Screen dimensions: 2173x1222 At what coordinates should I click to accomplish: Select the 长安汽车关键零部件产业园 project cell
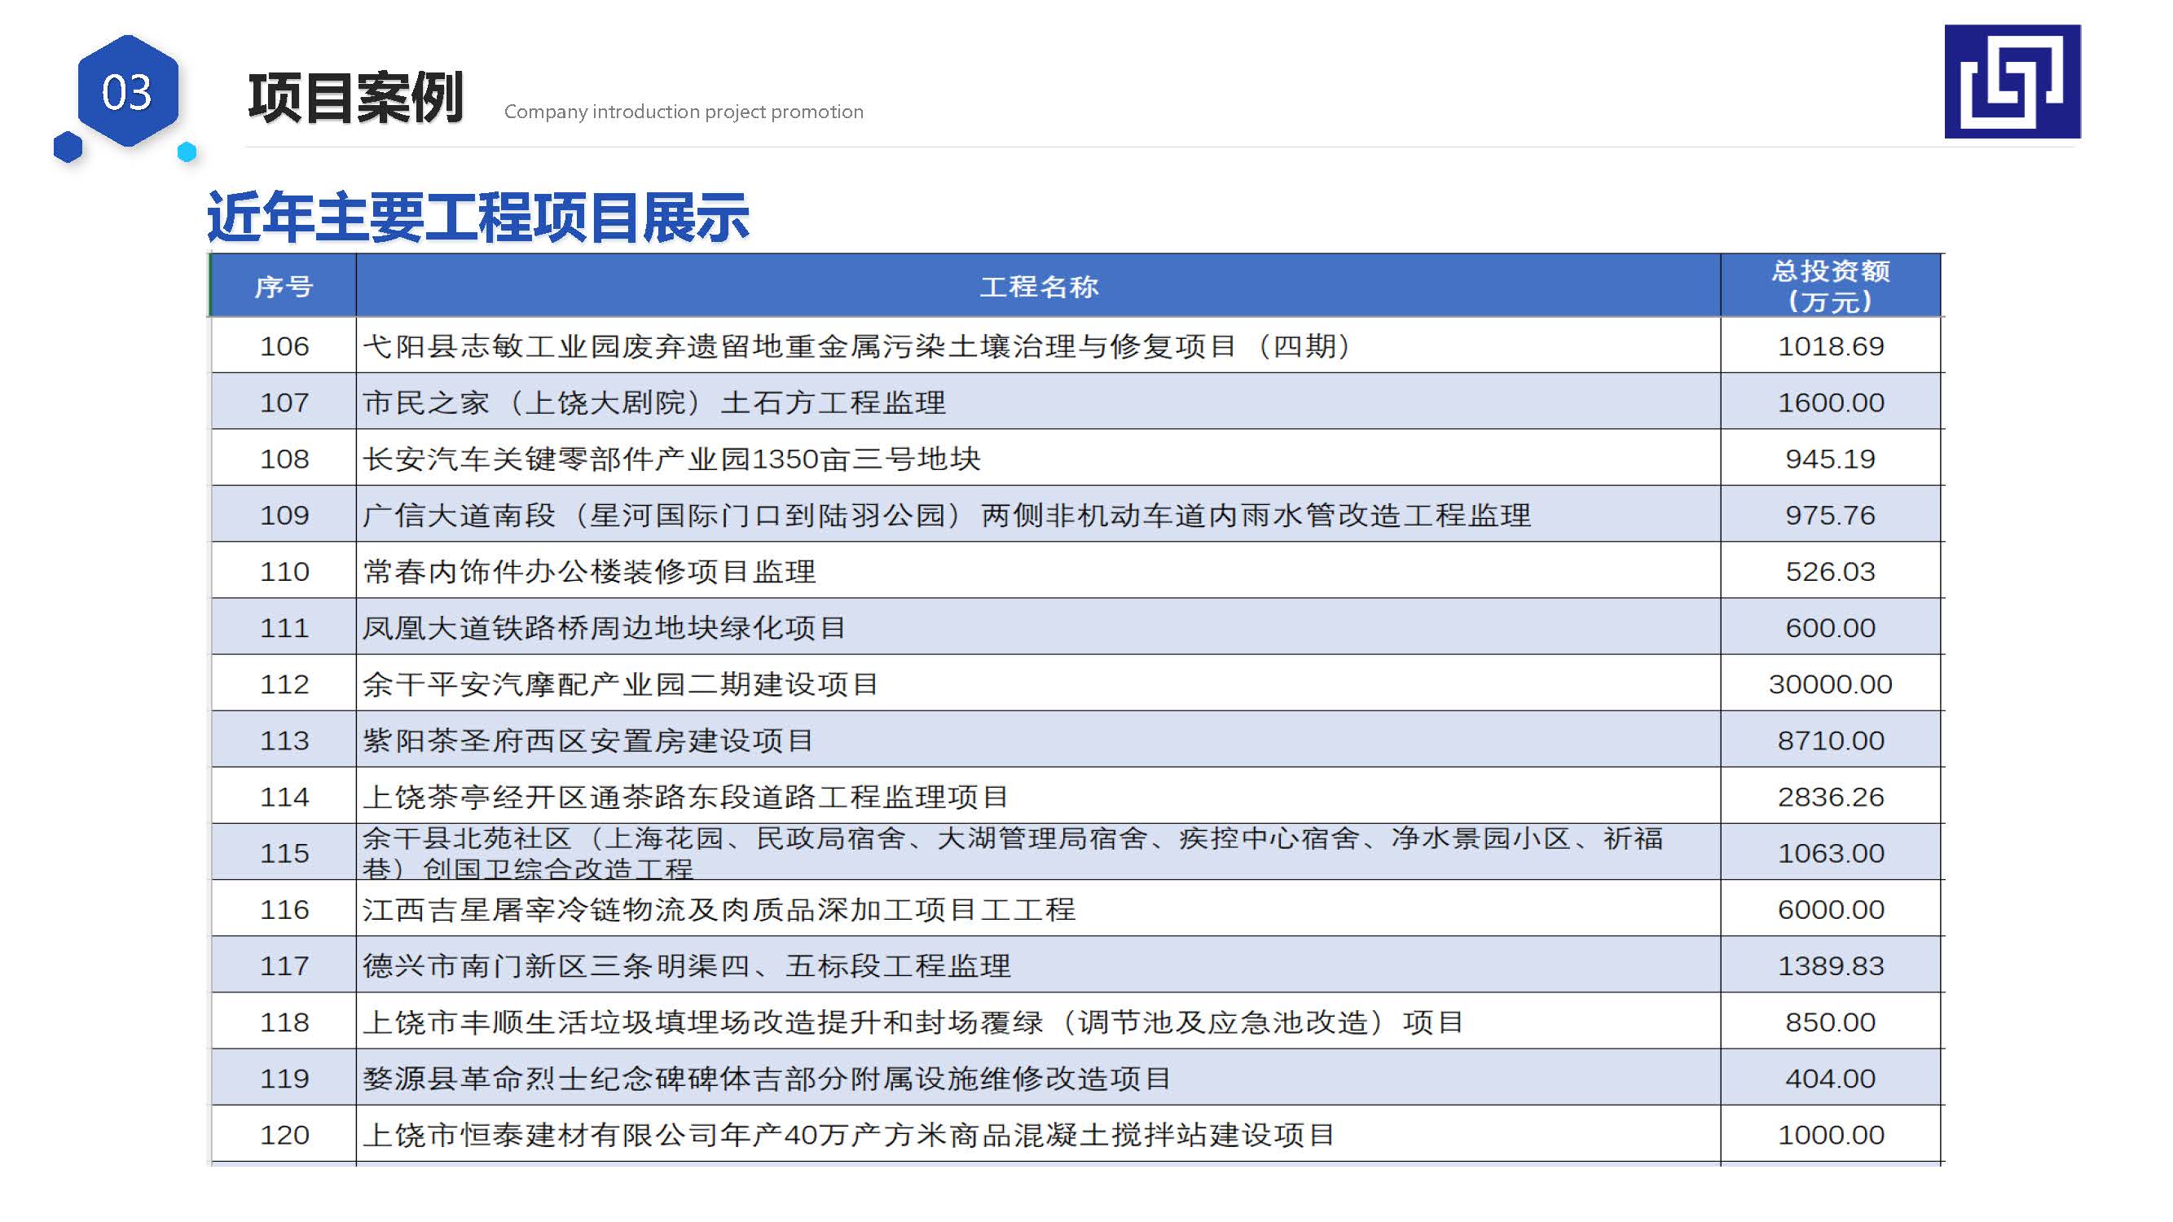click(1038, 459)
